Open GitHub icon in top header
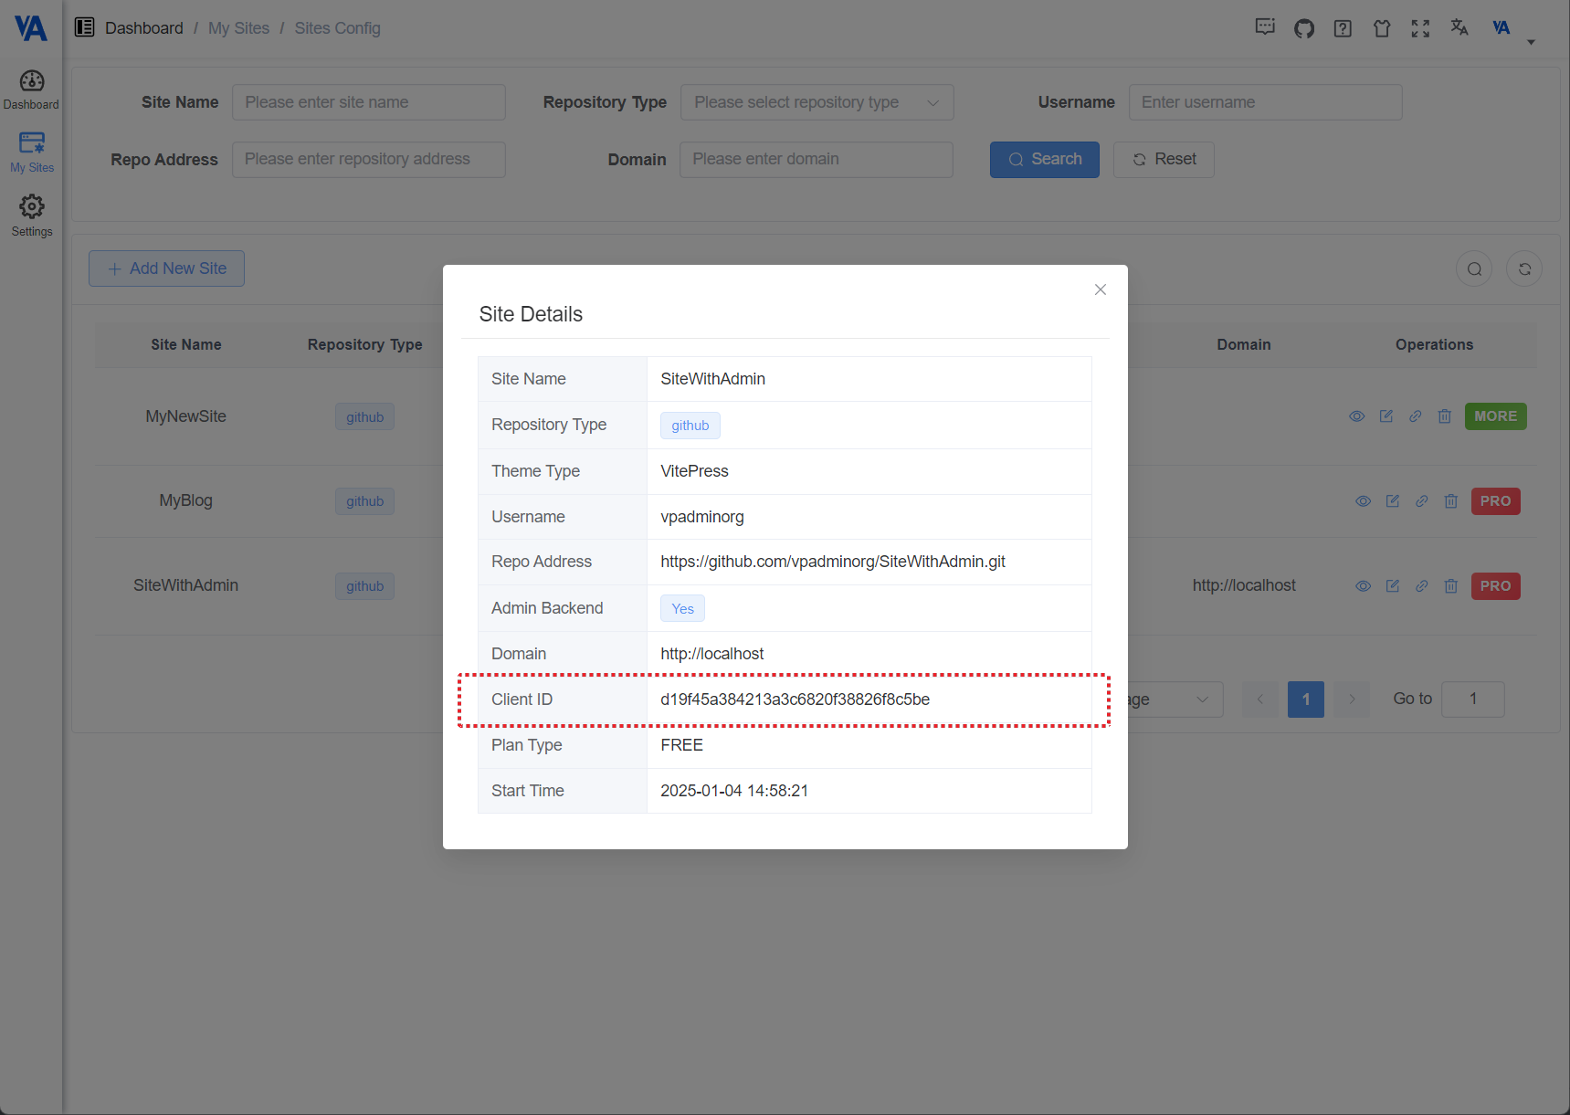This screenshot has height=1115, width=1570. tap(1303, 28)
